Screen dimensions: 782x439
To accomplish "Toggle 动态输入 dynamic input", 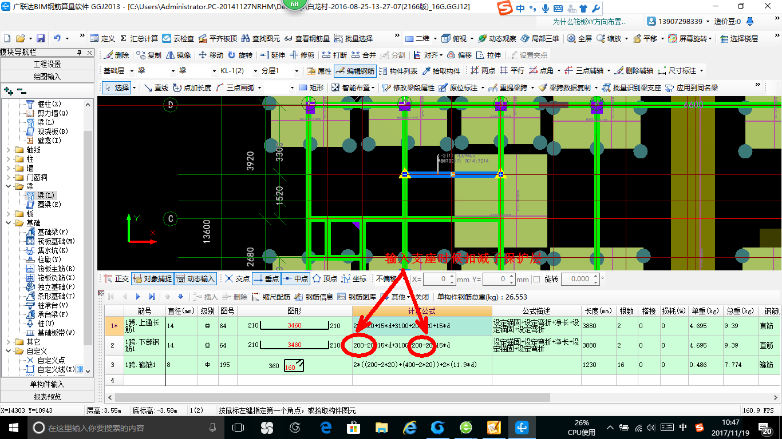I will click(195, 278).
